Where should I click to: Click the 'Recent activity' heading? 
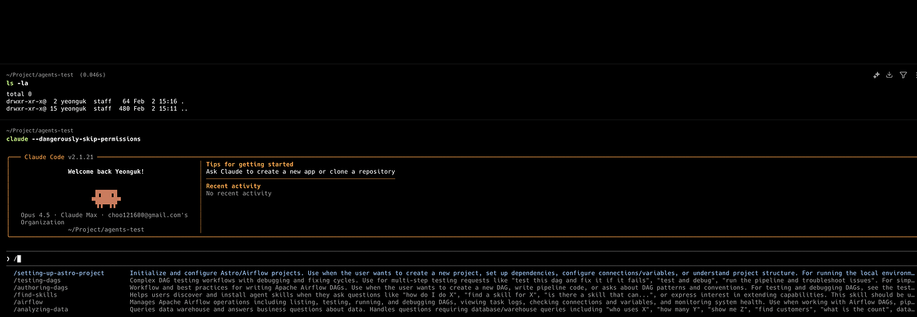(x=233, y=186)
